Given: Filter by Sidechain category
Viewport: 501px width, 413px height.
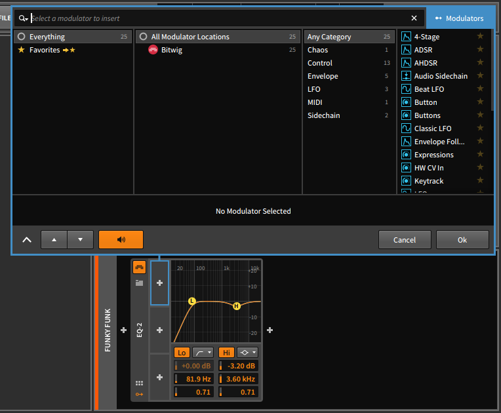Looking at the screenshot, I should pyautogui.click(x=349, y=115).
